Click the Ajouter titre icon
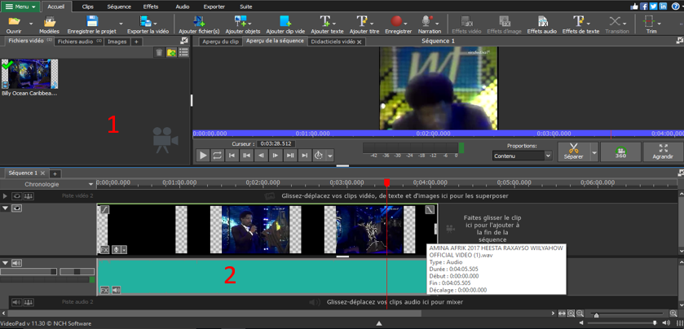Image resolution: width=684 pixels, height=329 pixels. click(x=362, y=21)
